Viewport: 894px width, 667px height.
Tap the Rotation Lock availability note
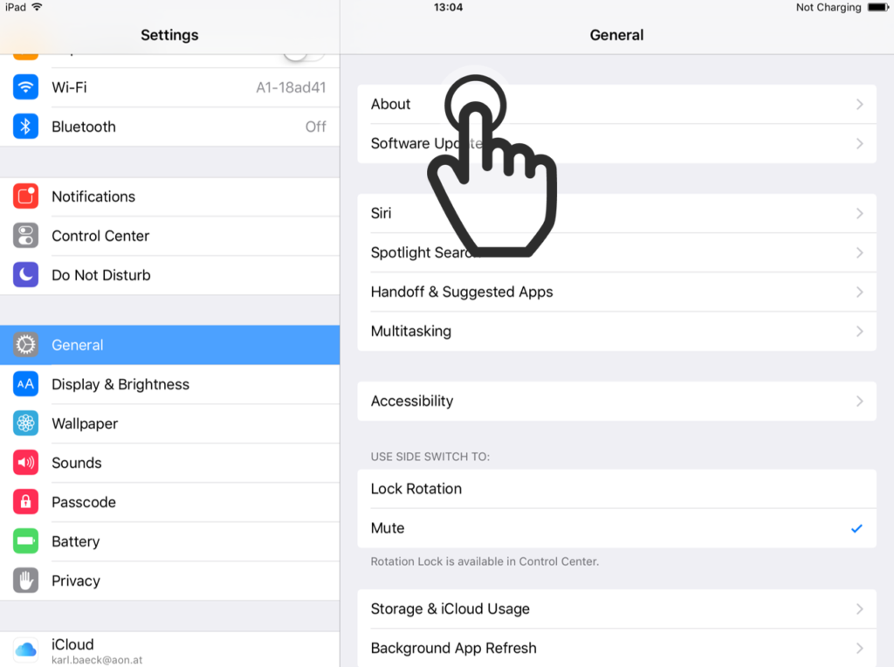[x=485, y=561]
